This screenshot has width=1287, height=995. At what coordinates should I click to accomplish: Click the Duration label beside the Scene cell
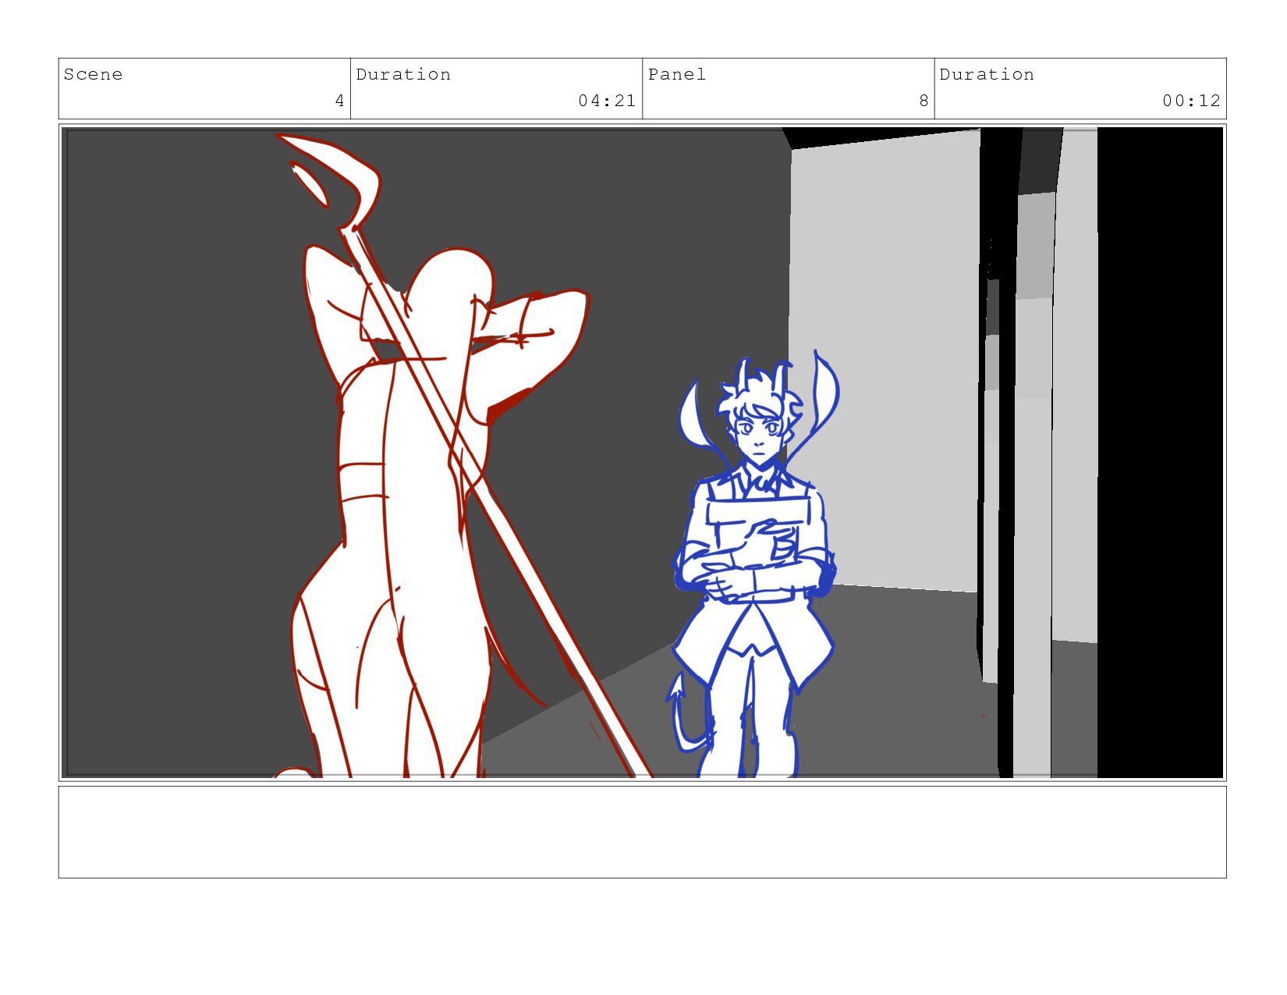(x=403, y=75)
